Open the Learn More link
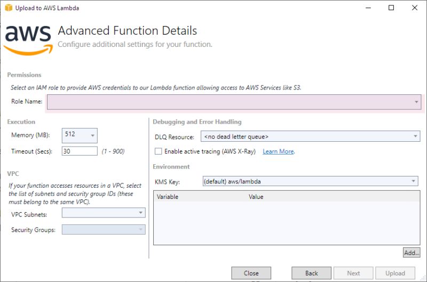 (278, 151)
